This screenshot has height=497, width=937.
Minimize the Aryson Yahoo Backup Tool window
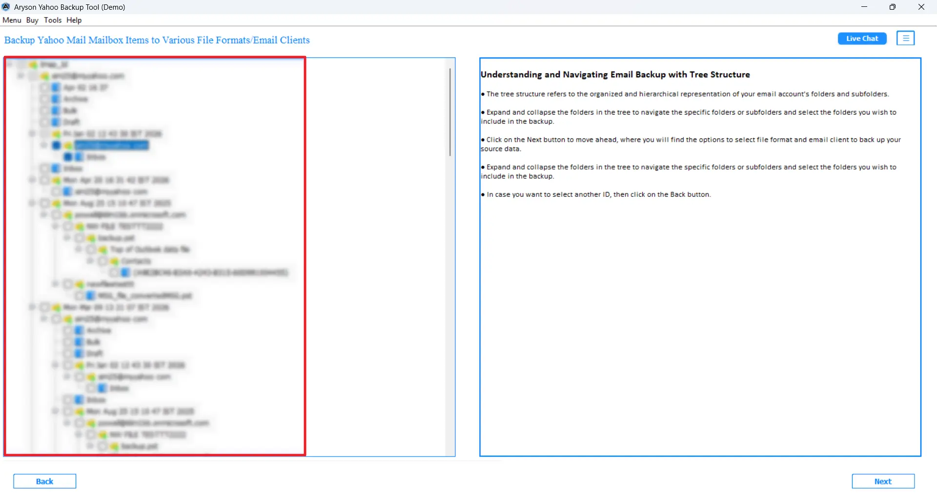click(864, 7)
